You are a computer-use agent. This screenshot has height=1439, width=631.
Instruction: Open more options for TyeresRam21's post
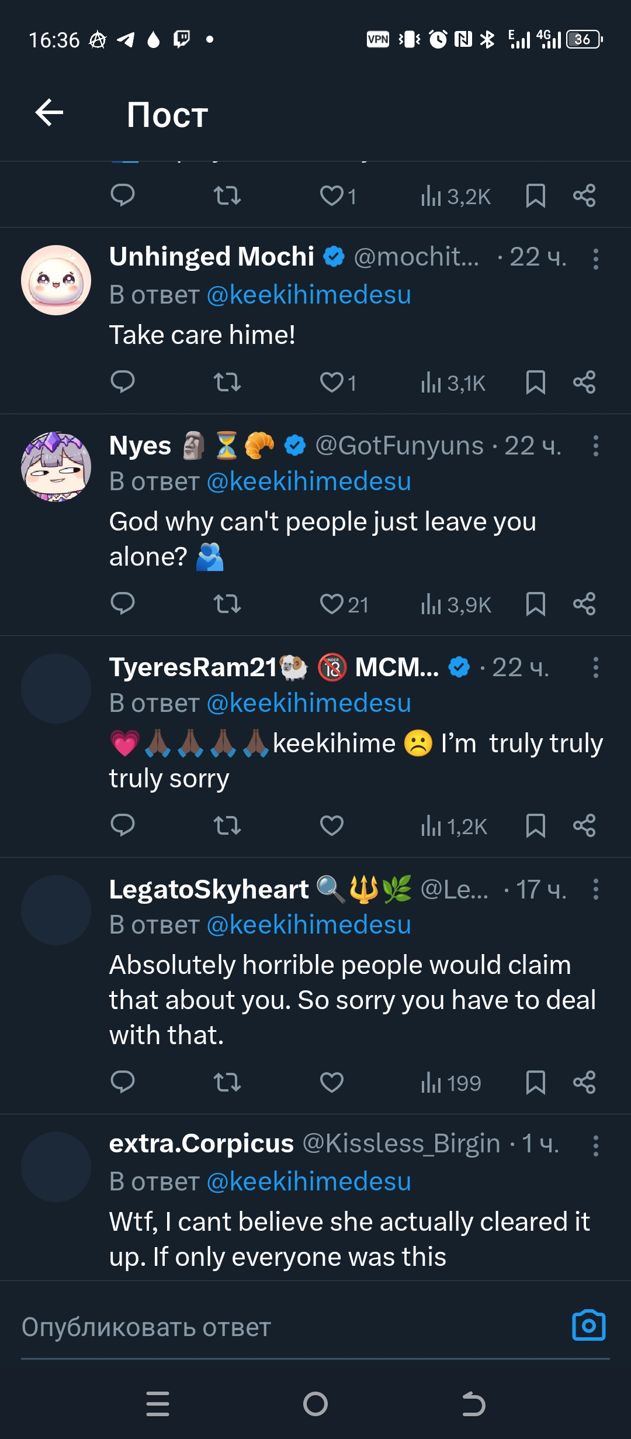(595, 667)
